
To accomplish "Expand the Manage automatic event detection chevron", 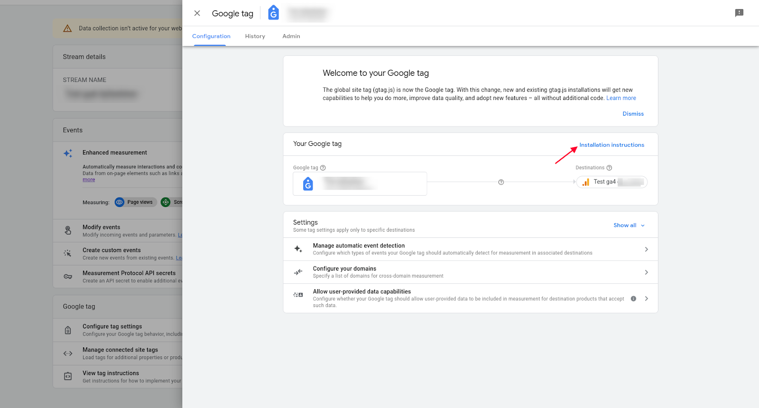I will 646,249.
